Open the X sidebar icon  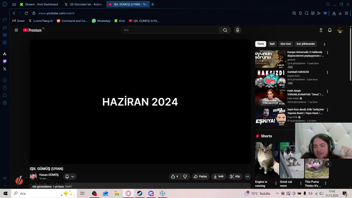pyautogui.click(x=5, y=69)
